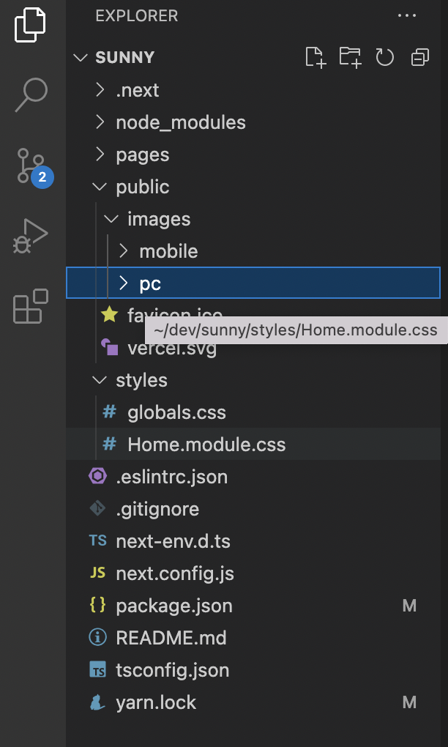Click the New File icon
448x747 pixels.
[x=315, y=58]
